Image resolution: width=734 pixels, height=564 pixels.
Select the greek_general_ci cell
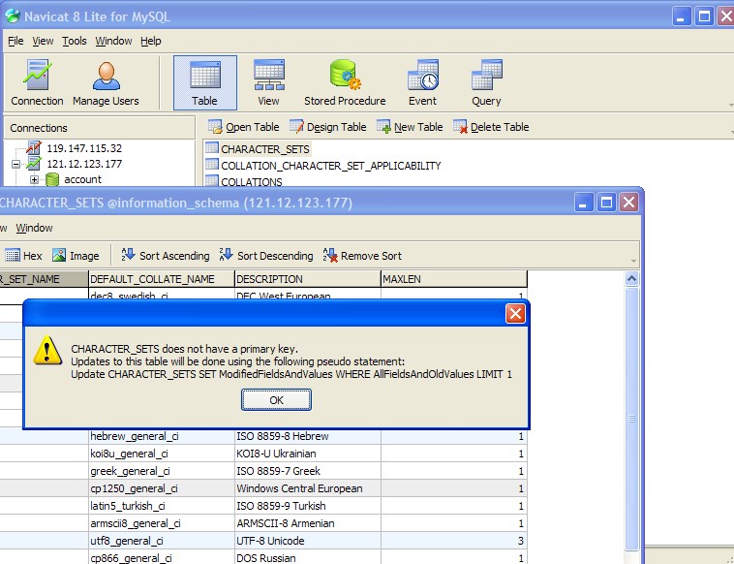(x=162, y=471)
